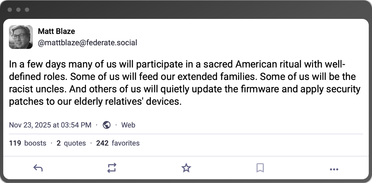
Task: View the 119 boosts list
Action: pyautogui.click(x=28, y=143)
